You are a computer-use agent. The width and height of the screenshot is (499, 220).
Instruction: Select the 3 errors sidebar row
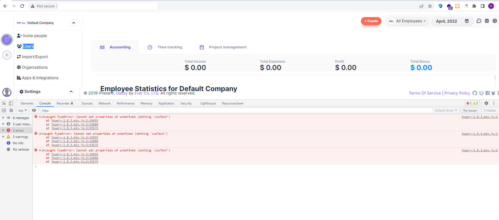pyautogui.click(x=16, y=131)
